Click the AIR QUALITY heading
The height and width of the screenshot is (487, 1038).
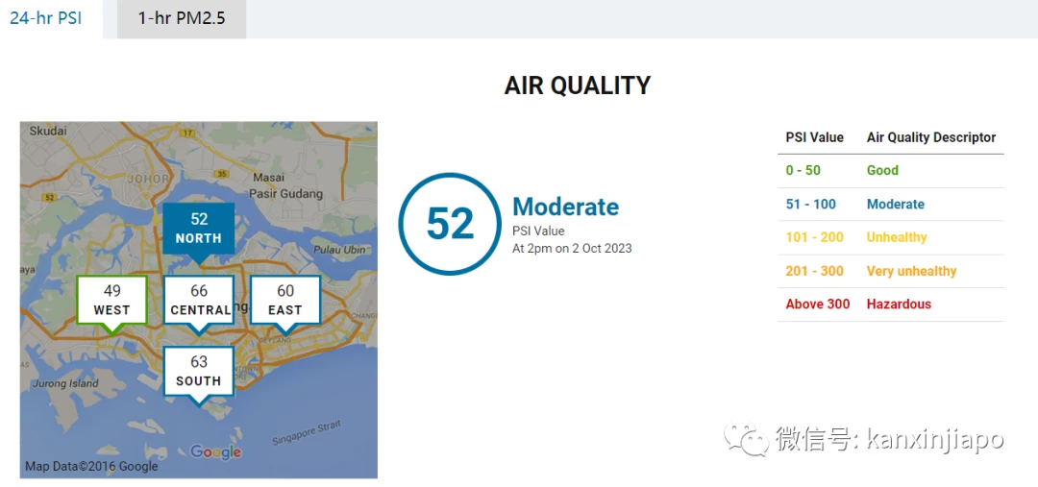pos(578,85)
